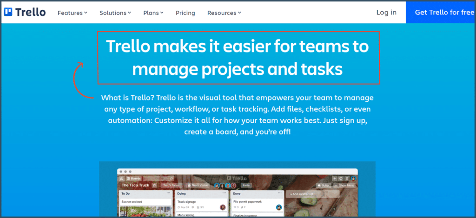Open the Doing list three-dot menu
Screen dimensions: 476x218
pyautogui.click(x=224, y=193)
